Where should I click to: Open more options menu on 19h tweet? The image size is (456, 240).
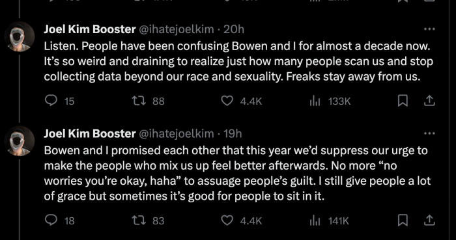click(429, 133)
